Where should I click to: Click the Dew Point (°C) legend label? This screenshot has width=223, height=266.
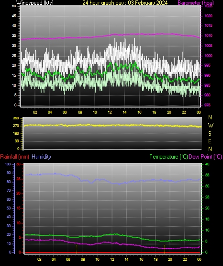coord(205,157)
